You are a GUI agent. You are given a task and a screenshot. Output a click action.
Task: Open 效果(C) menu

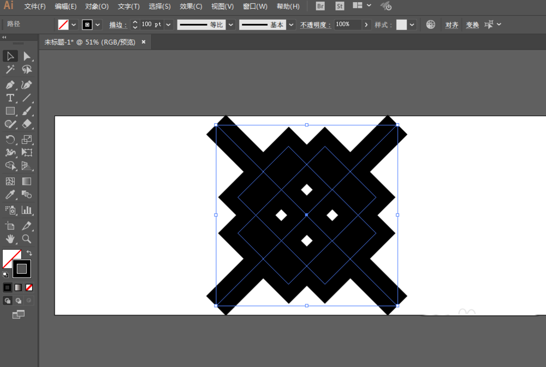pyautogui.click(x=191, y=6)
